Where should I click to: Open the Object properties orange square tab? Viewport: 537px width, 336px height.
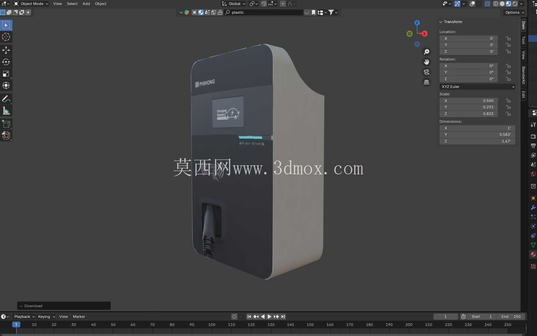point(533,198)
